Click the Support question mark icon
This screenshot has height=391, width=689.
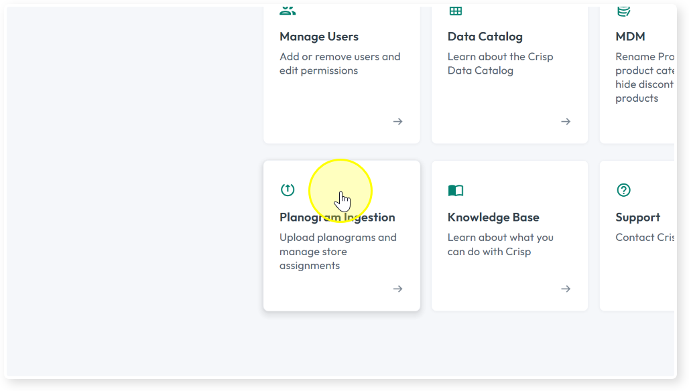[623, 190]
